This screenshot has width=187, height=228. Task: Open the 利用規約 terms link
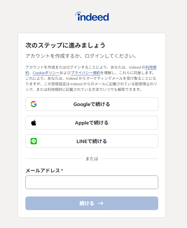pyautogui.click(x=151, y=67)
